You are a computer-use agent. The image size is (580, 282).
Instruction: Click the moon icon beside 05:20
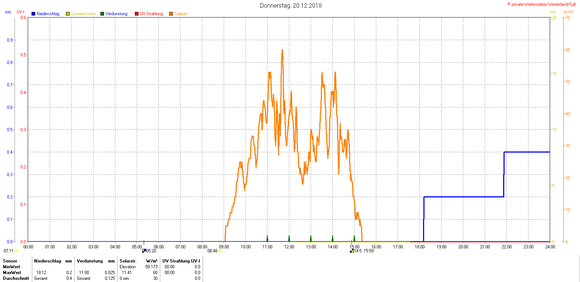pyautogui.click(x=144, y=251)
